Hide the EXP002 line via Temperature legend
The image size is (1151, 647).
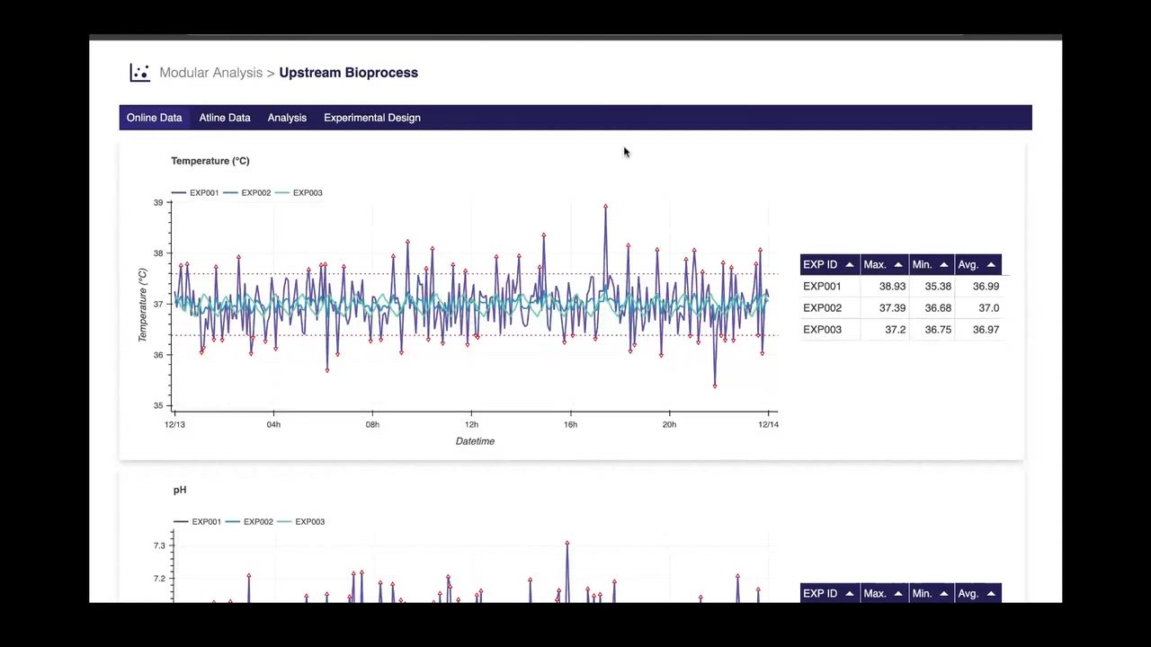[x=255, y=192]
